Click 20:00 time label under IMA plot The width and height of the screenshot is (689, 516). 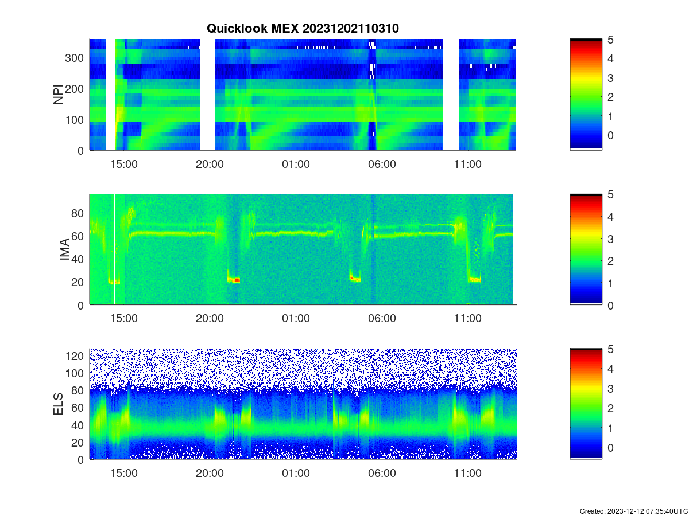(210, 319)
